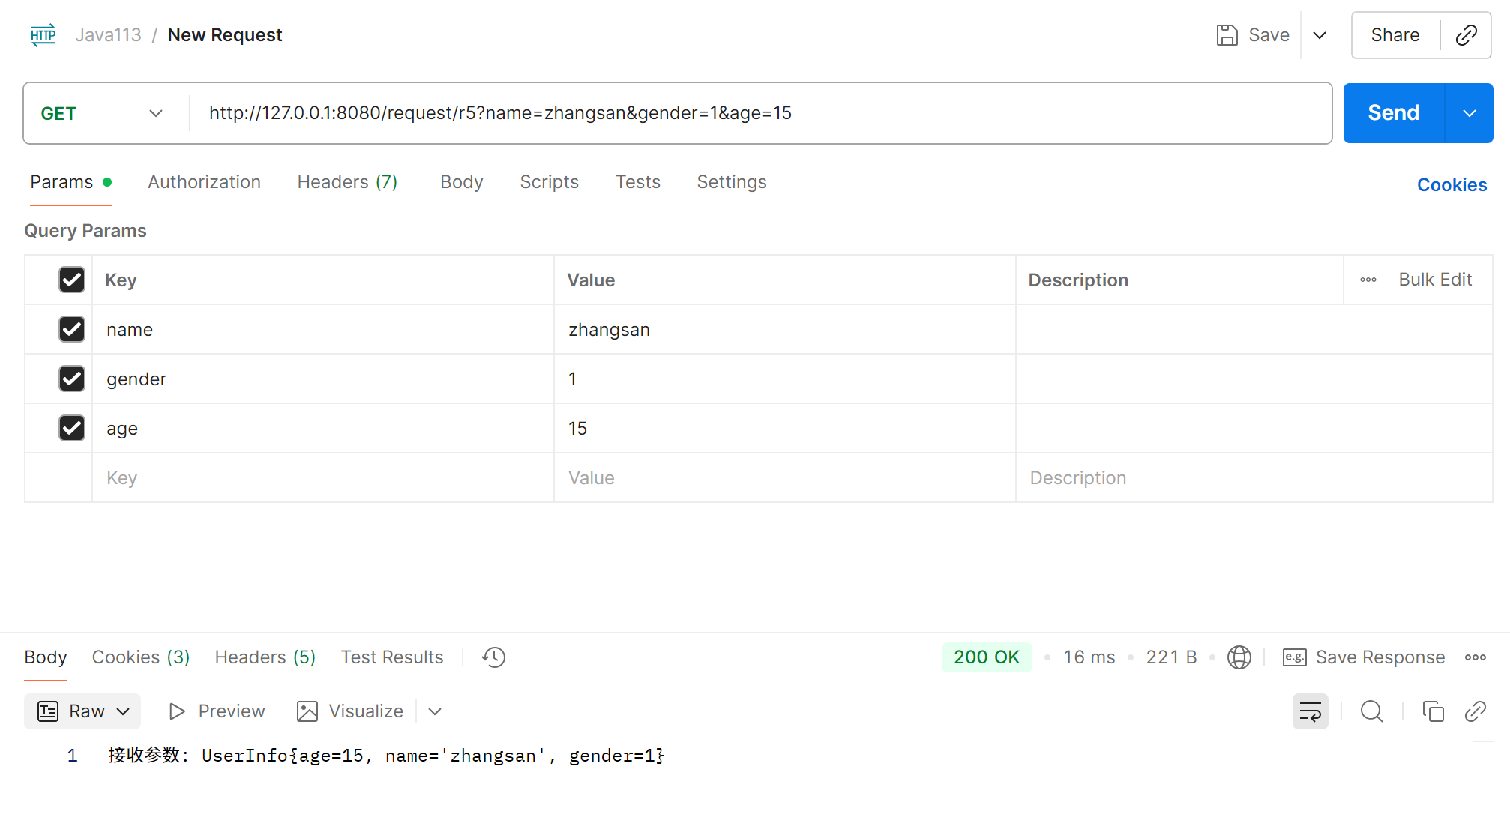Click the copy link icon beside Share

point(1466,35)
